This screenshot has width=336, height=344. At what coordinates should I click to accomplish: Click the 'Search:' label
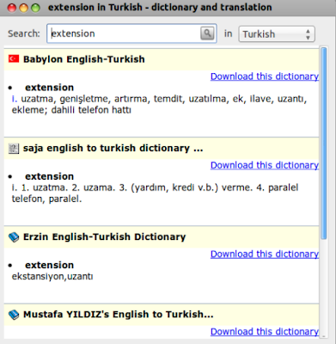point(24,34)
